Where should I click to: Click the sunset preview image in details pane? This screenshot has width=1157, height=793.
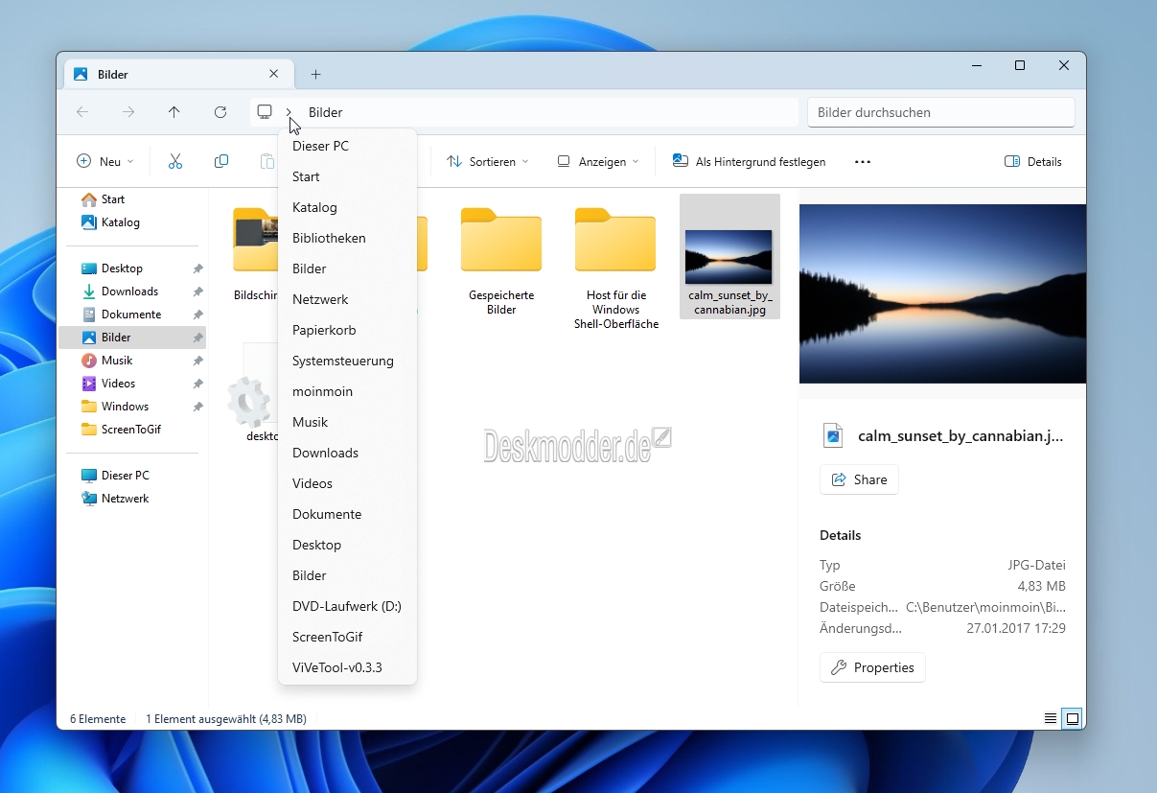click(942, 293)
